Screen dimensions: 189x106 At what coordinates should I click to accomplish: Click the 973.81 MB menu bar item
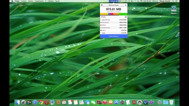(x=113, y=1)
